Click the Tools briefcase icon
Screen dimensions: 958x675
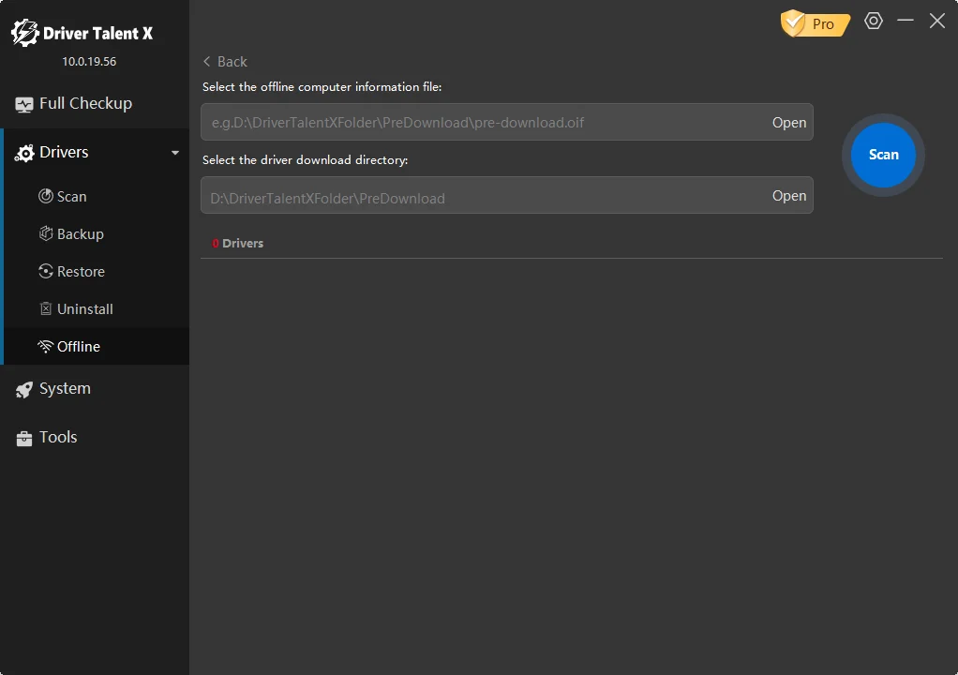point(24,438)
